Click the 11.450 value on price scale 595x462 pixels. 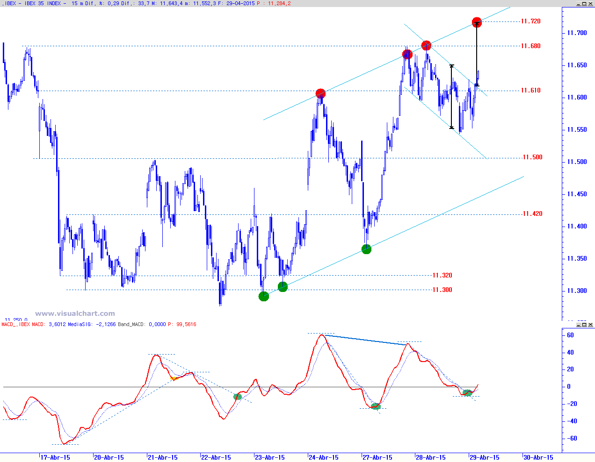tap(577, 194)
